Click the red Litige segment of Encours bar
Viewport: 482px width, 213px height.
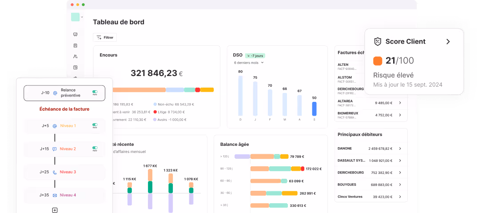(198, 90)
